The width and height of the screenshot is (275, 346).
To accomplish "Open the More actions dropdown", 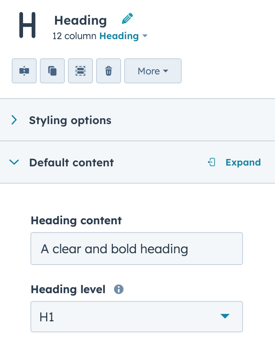I will [153, 71].
